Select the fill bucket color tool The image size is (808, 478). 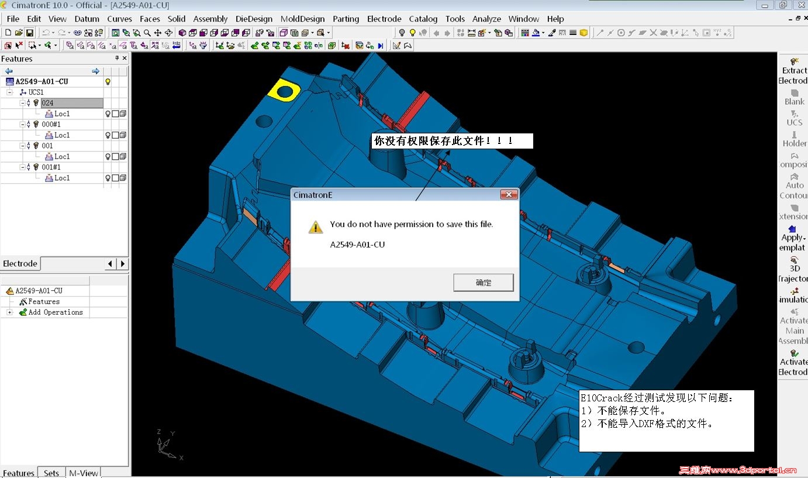click(x=535, y=33)
